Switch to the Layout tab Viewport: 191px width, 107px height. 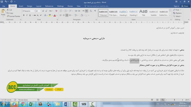(38, 6)
